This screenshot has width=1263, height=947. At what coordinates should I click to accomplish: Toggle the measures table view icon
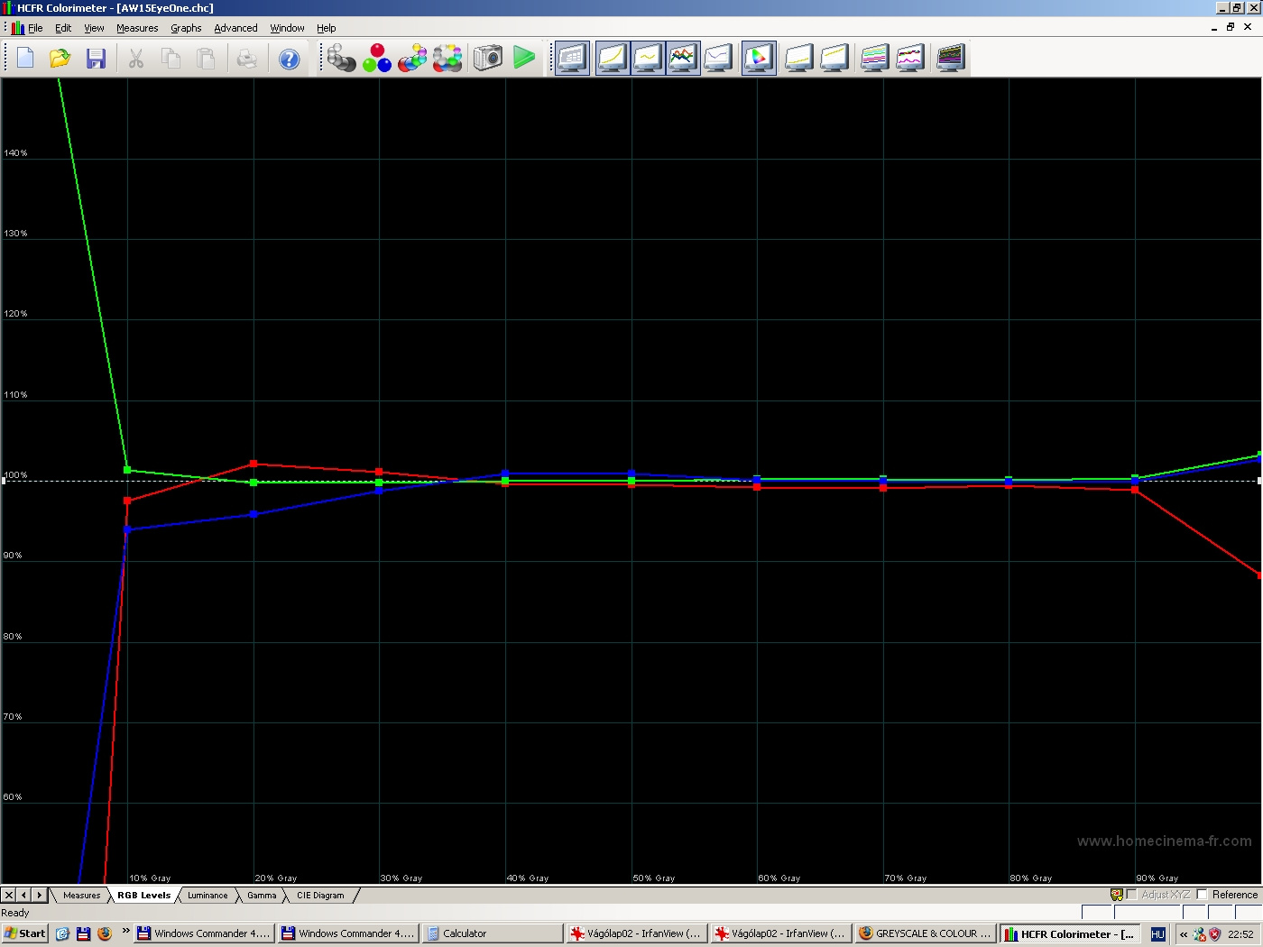572,59
